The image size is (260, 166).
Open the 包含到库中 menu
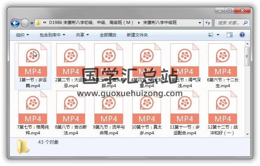click(x=52, y=35)
